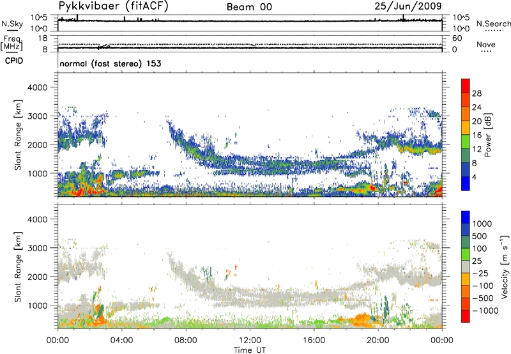The image size is (511, 354).
Task: Click the "-1000" velocity colorbar label
Action: (485, 311)
